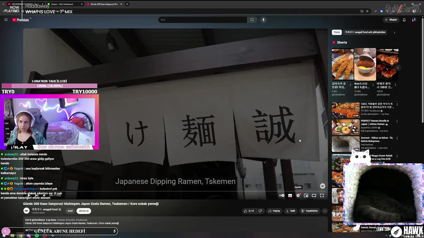This screenshot has width=424, height=238.
Task: Open more actions menu beside Teşekkürler
Action: click(325, 211)
